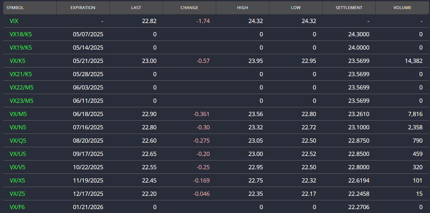The image size is (430, 213).
Task: Open the VX23/M5 symbol link
Action: click(21, 101)
